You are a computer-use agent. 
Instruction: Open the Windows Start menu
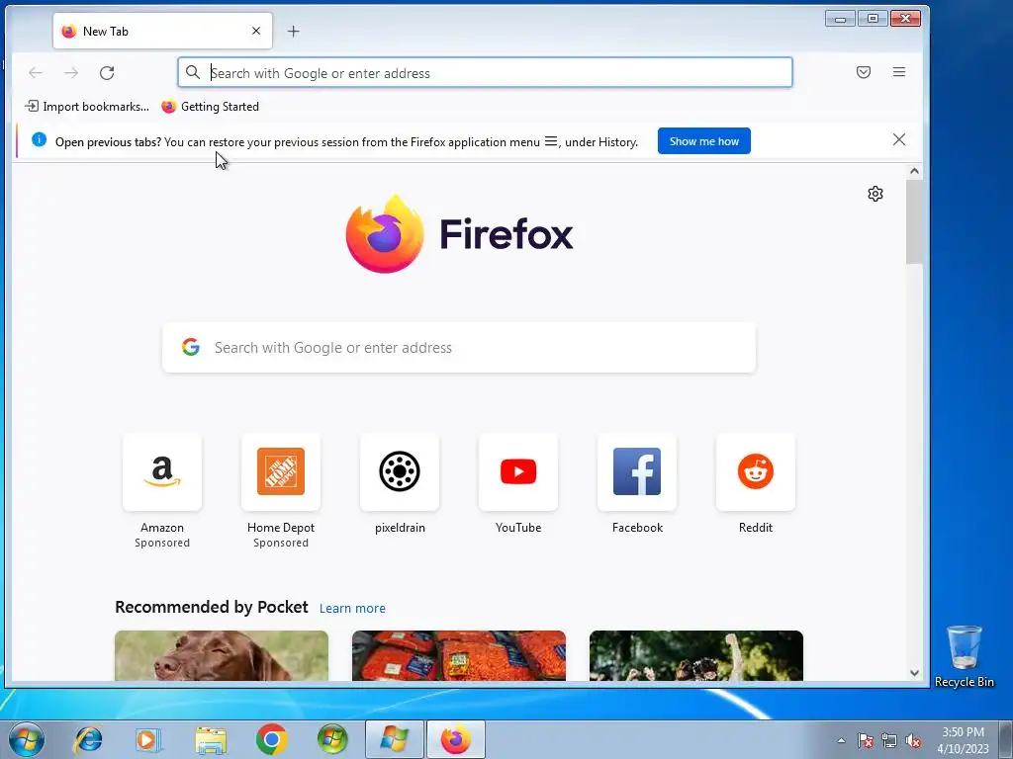coord(27,739)
